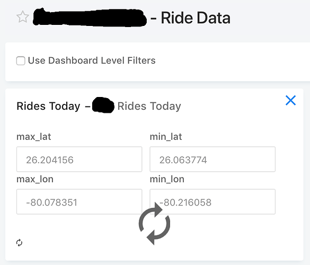Click the small refresh icon at widget bottom
This screenshot has height=265, width=310.
point(19,243)
